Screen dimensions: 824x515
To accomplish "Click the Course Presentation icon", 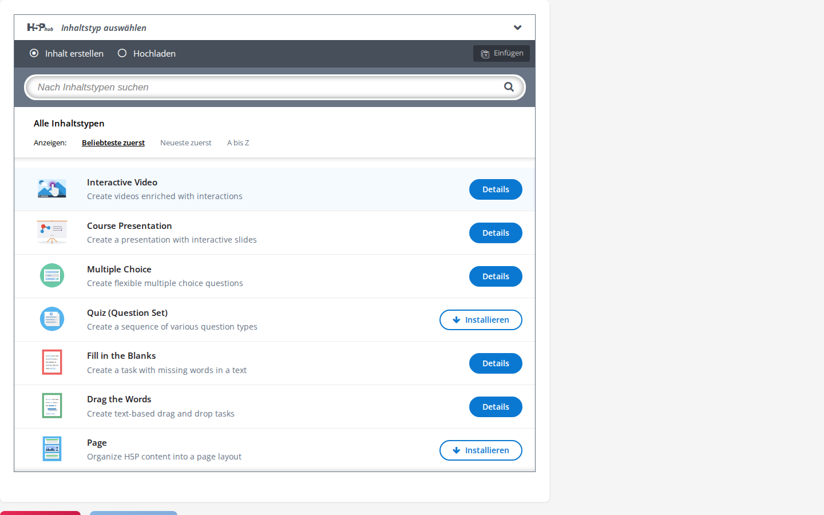I will point(52,232).
